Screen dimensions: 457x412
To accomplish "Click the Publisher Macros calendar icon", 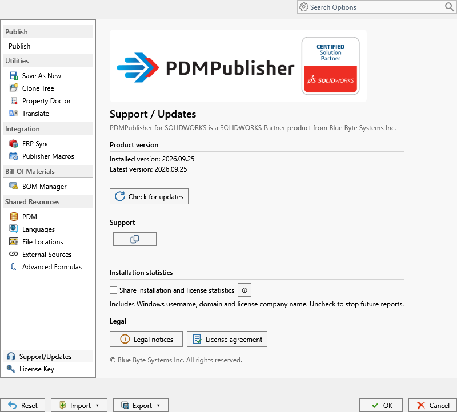I will click(x=14, y=156).
